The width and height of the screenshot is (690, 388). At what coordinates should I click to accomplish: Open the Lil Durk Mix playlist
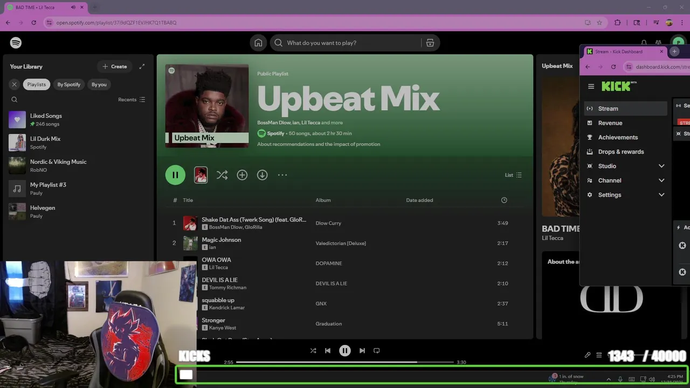click(x=78, y=143)
